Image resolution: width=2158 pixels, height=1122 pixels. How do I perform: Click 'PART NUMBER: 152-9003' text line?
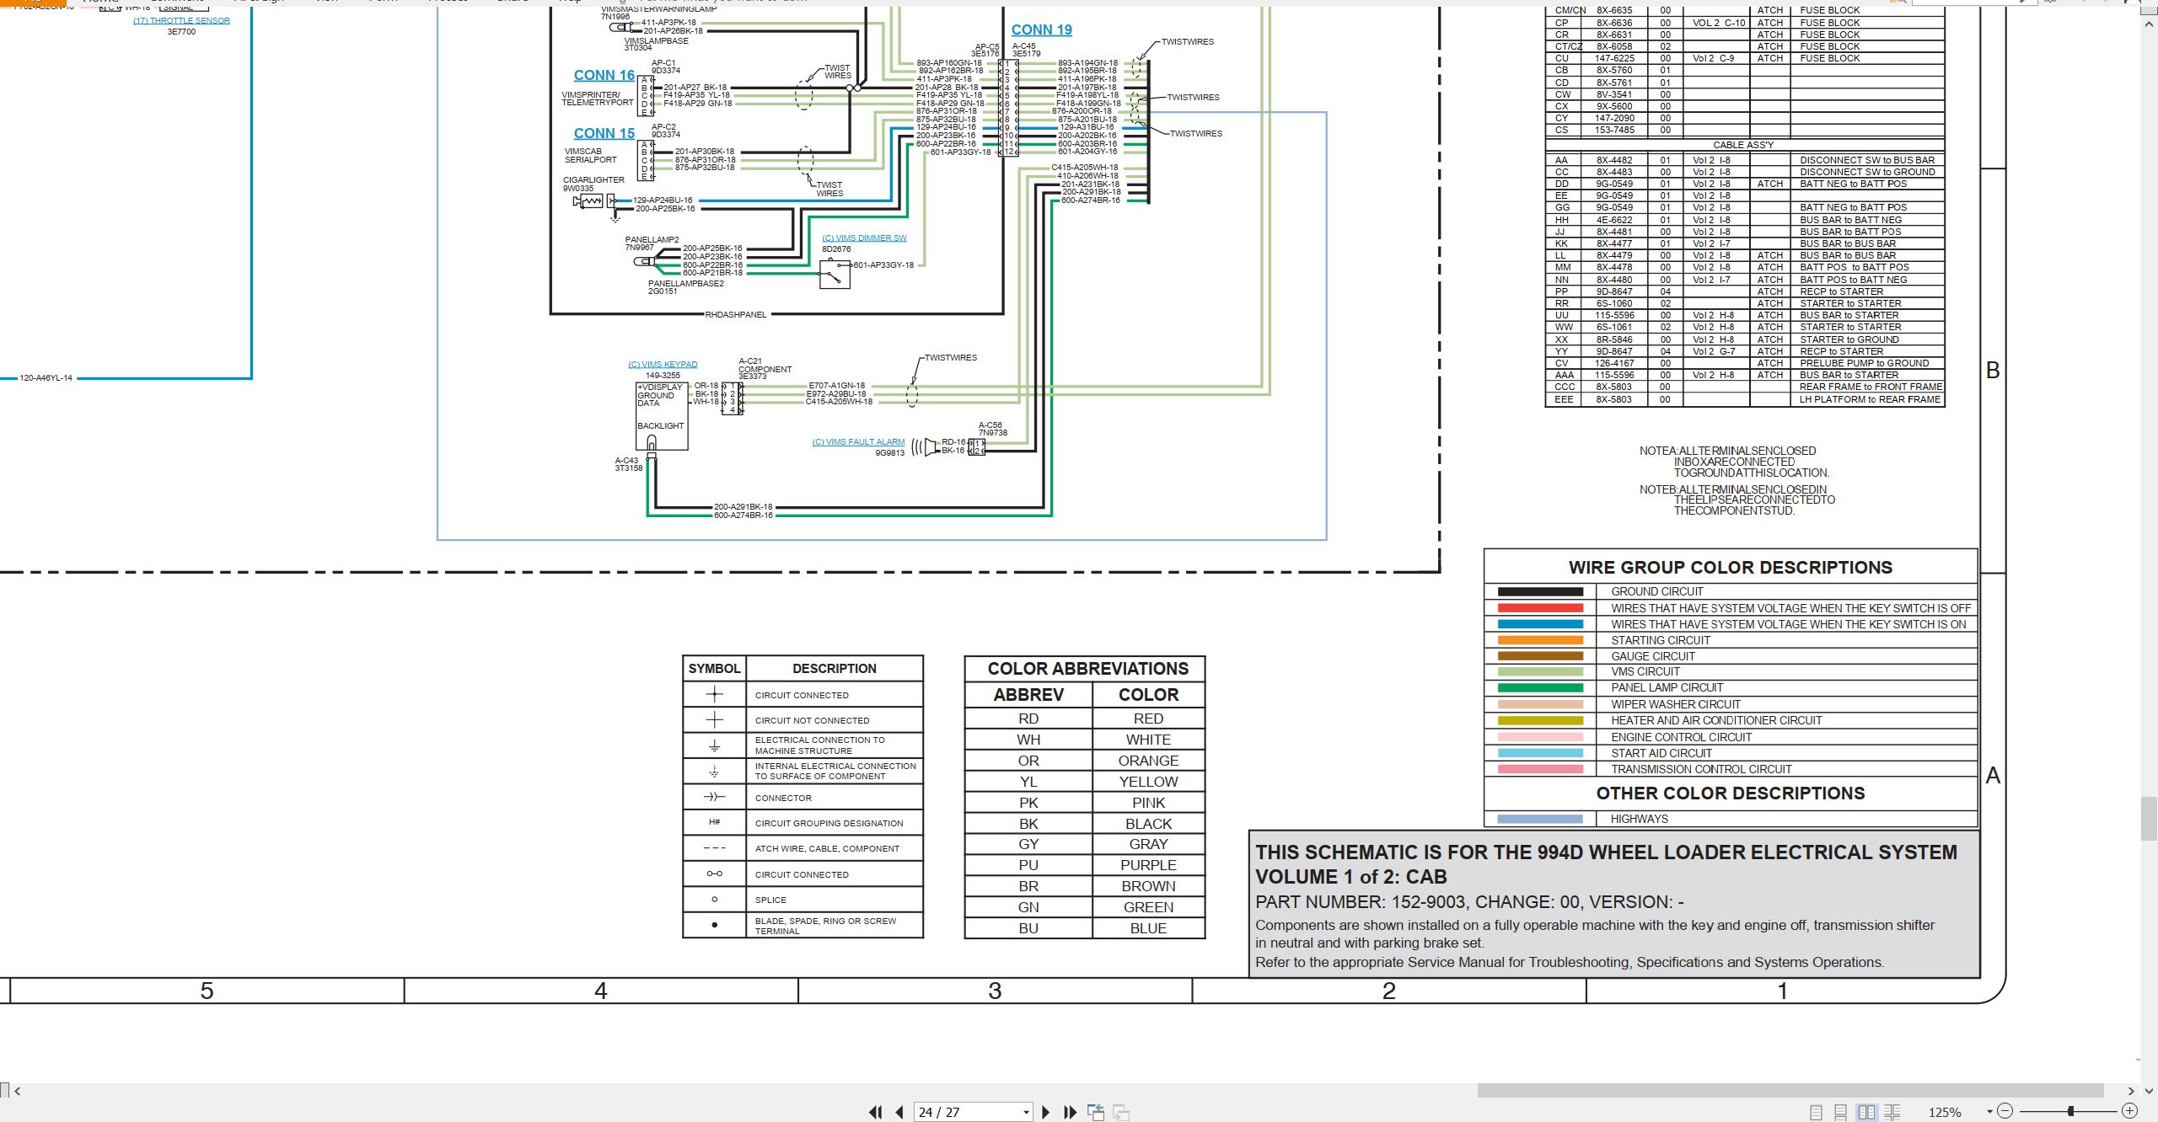1469,901
